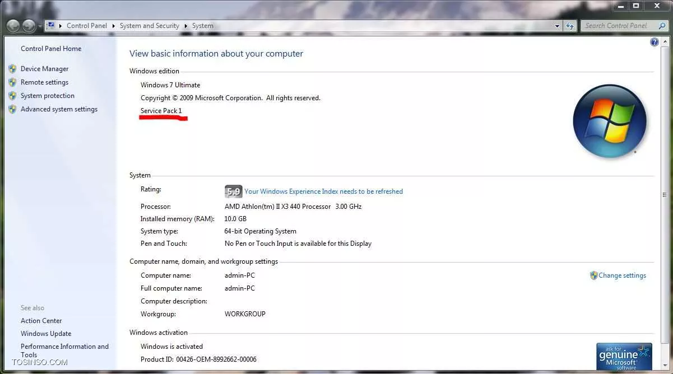Expand the arrow after Control Panel breadcrumb
The height and width of the screenshot is (374, 673).
coord(113,26)
